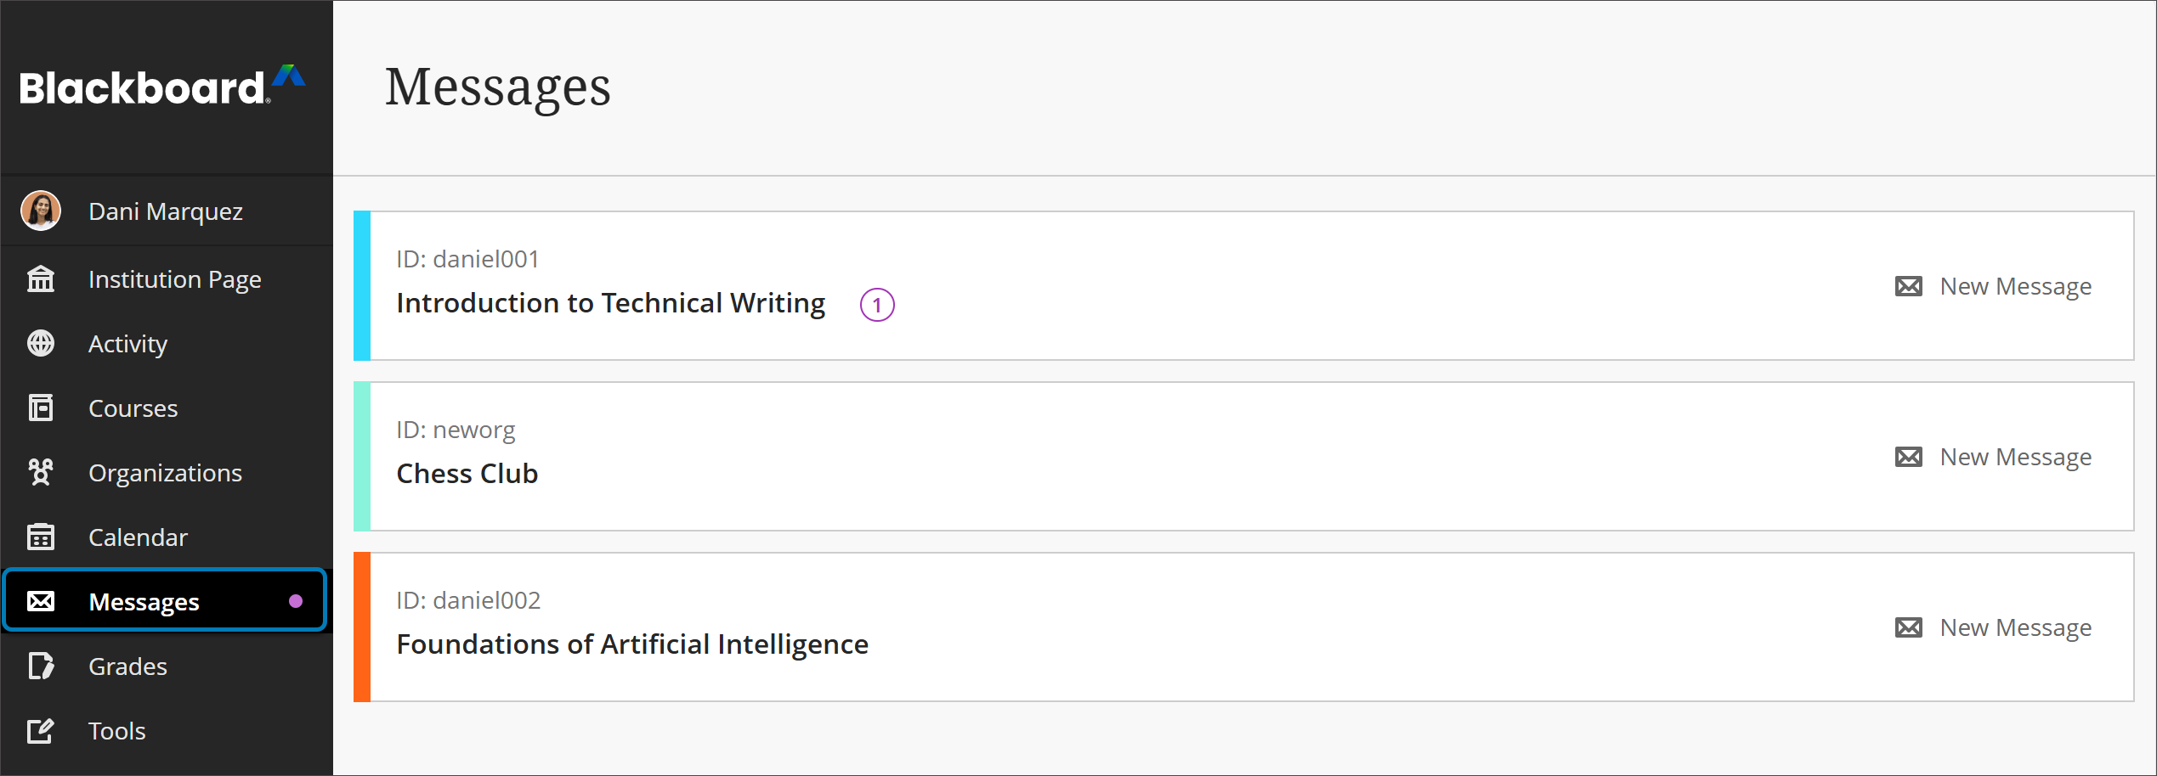Open the Organizations icon
Screen dimensions: 2157x776
pyautogui.click(x=40, y=472)
